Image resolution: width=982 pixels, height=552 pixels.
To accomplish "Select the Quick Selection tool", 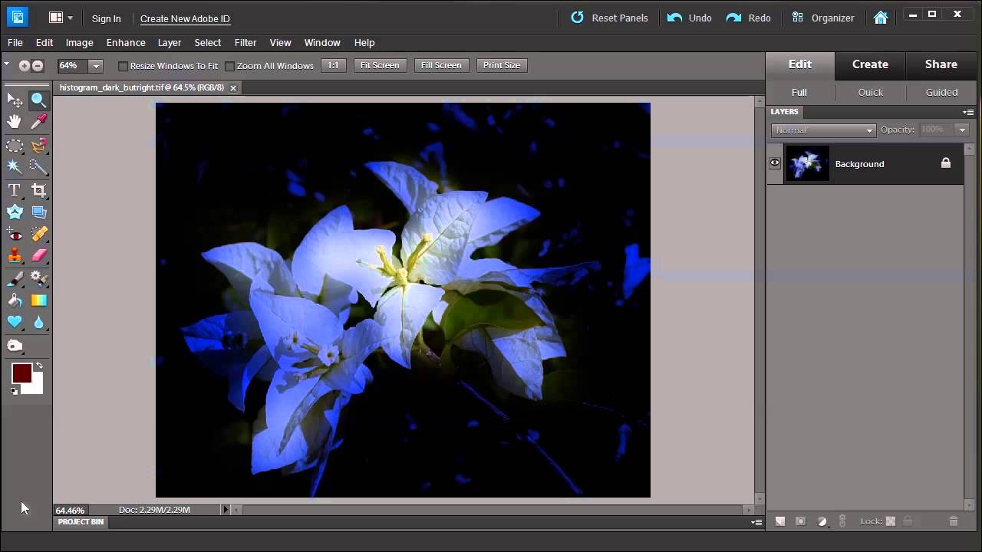I will pos(38,166).
